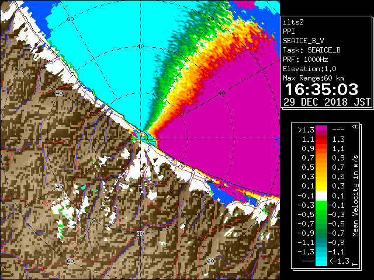Click the letter T beside the legend bottom

[x=355, y=264]
